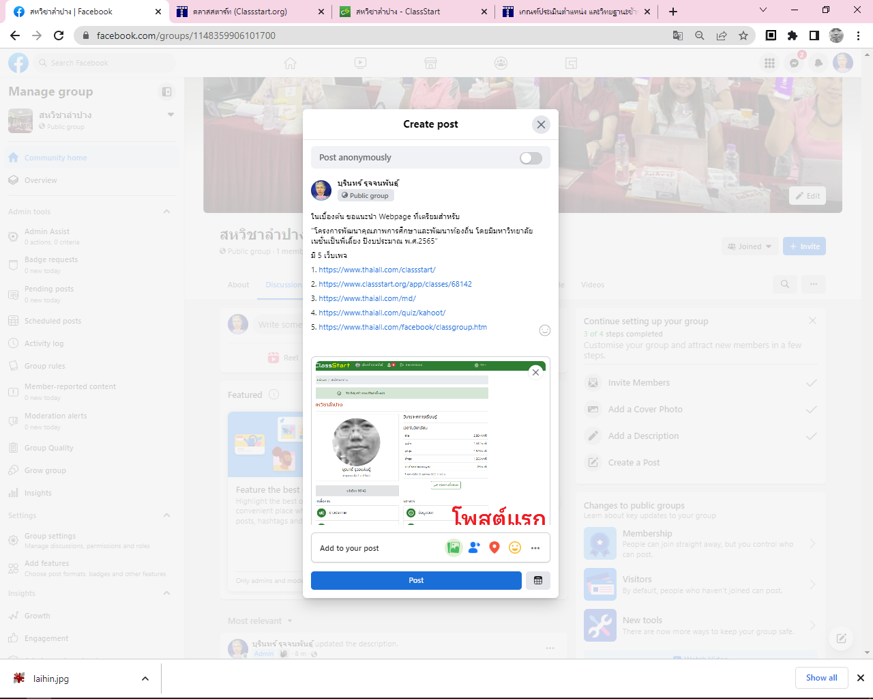The height and width of the screenshot is (699, 873).
Task: Click the Translate page icon
Action: tap(678, 35)
